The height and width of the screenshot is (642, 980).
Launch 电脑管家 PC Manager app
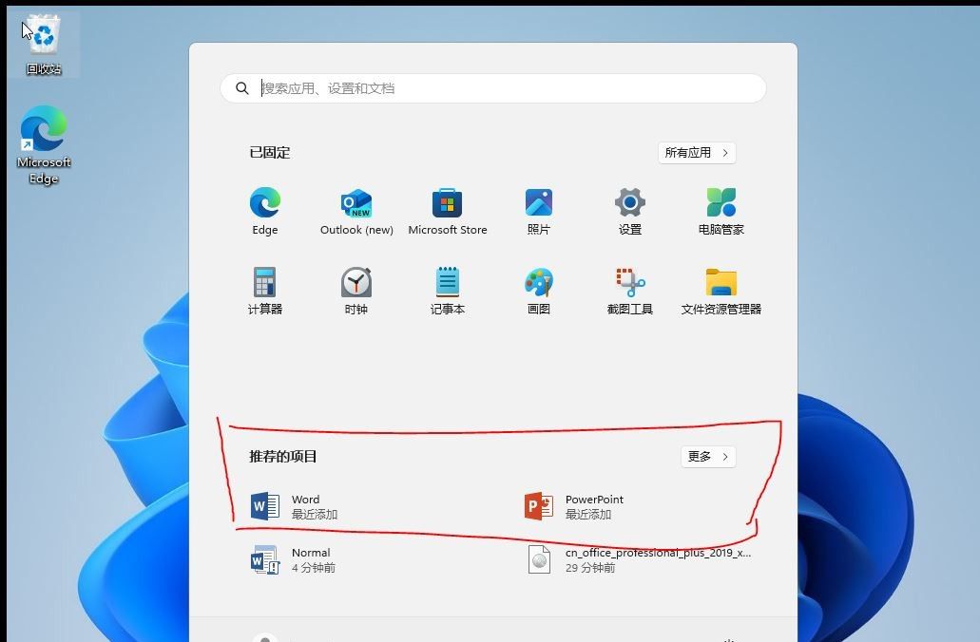[721, 211]
